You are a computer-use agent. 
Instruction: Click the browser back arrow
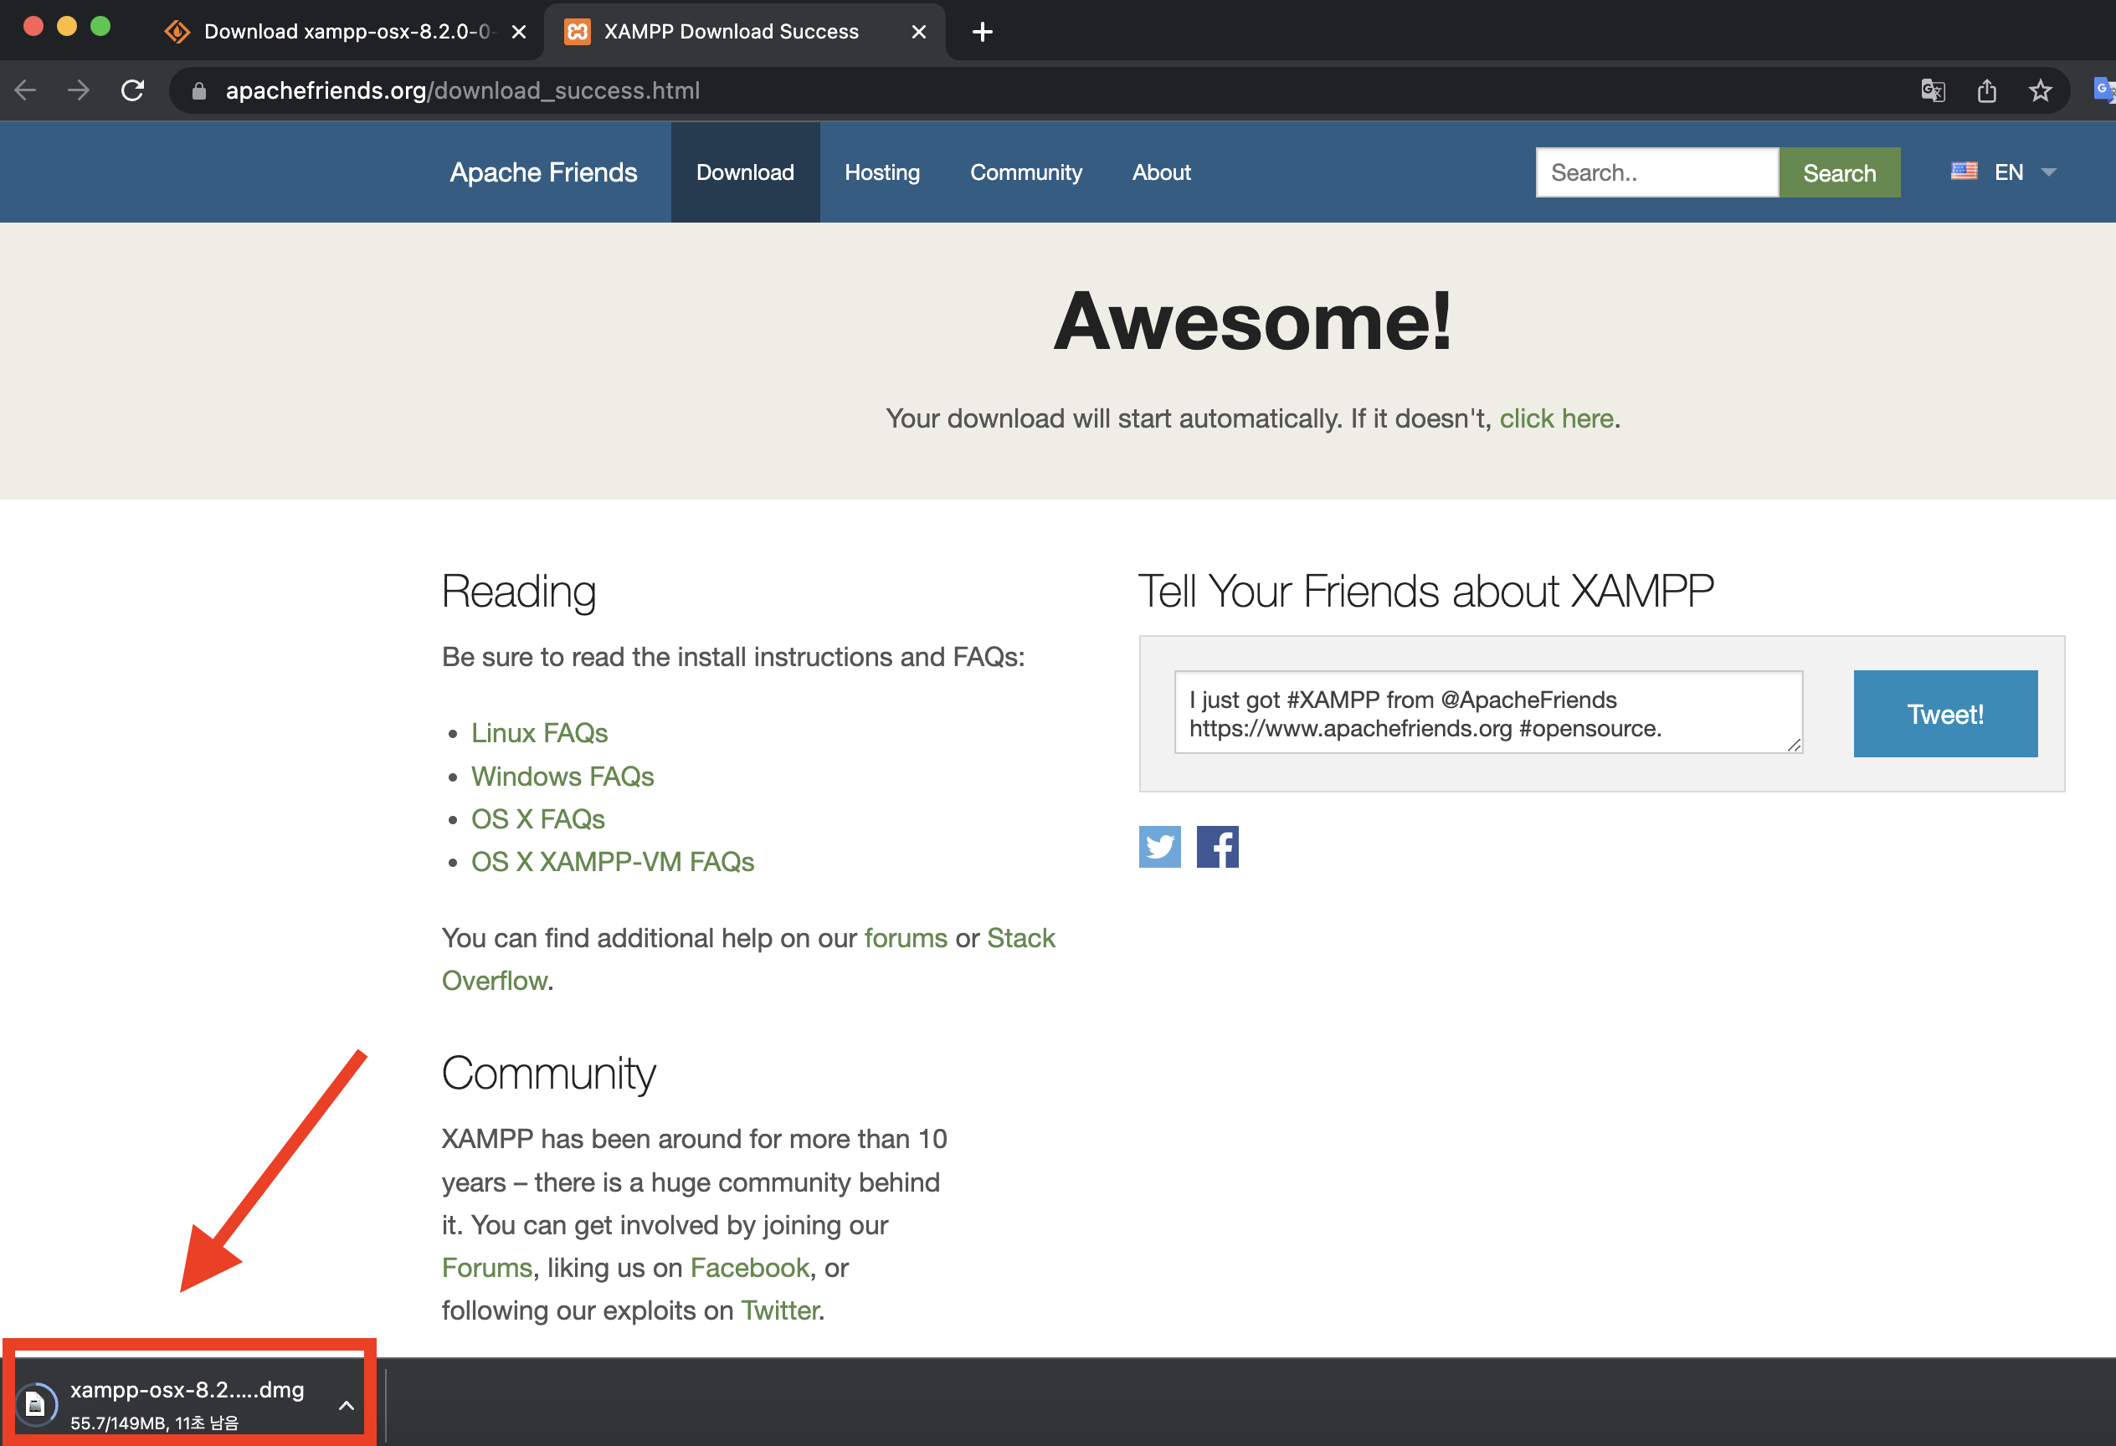click(25, 90)
